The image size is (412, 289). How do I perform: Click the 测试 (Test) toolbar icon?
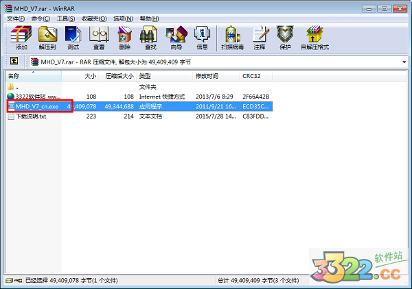pos(73,34)
